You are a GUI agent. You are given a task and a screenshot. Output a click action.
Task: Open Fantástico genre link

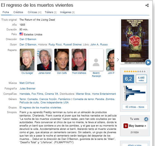pyautogui.click(x=64, y=99)
